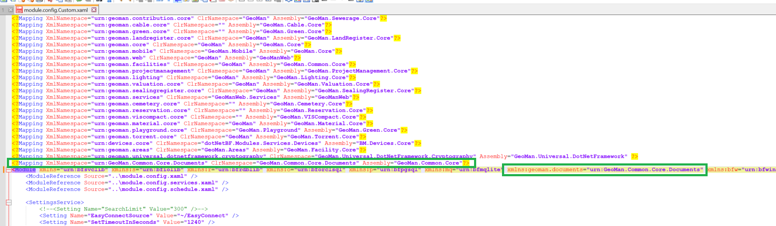Click the GeoMan.Playground ClrNamespace value
Screen dimensions: 776x226
[x=268, y=130]
